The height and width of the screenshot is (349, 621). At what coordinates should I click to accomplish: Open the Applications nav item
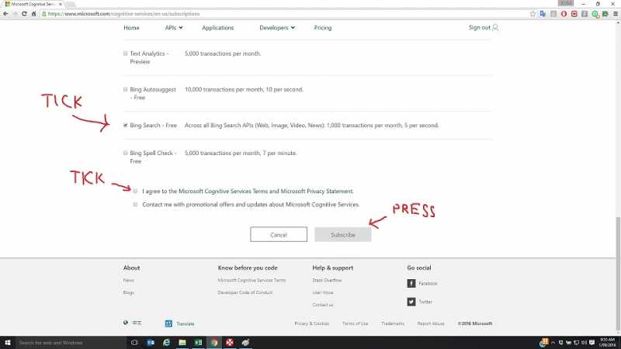(218, 28)
